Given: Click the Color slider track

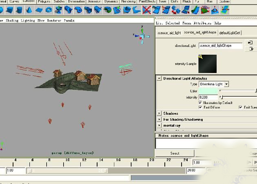Looking at the screenshot, I should [x=238, y=90].
